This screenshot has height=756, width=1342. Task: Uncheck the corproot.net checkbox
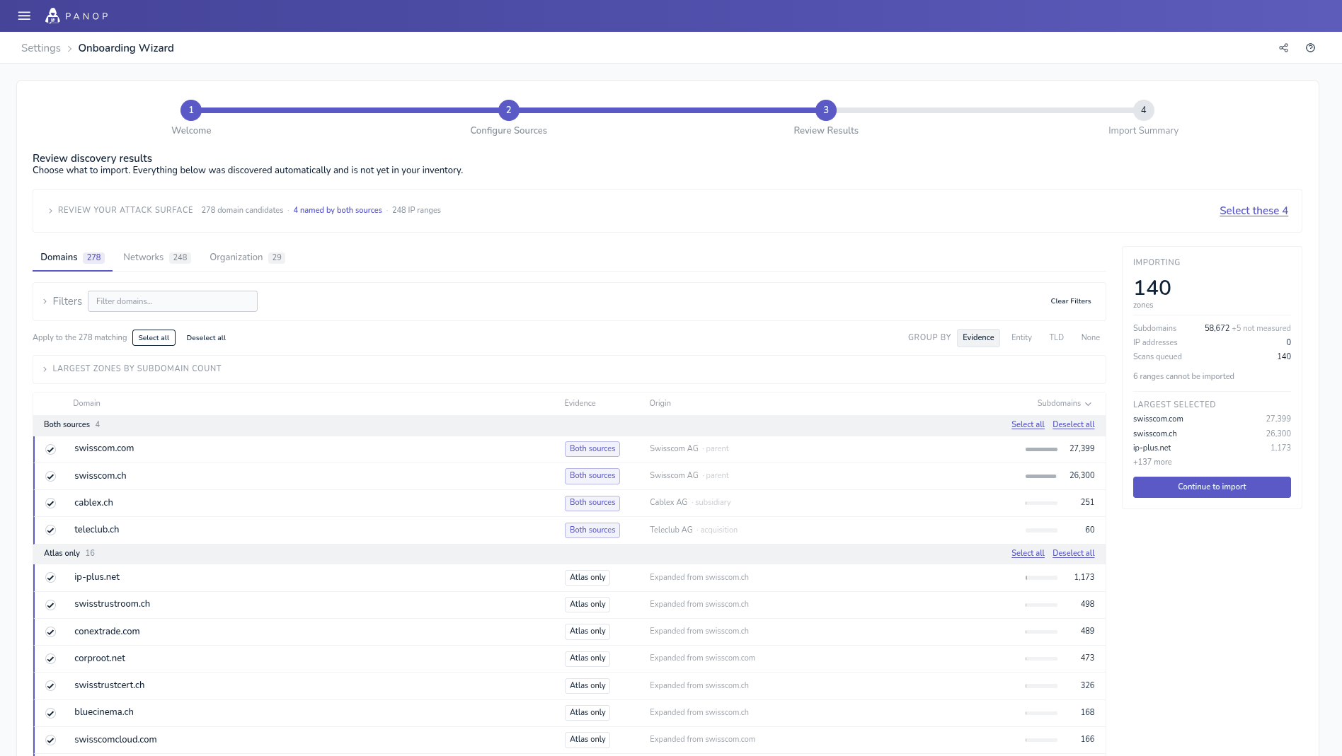point(51,658)
